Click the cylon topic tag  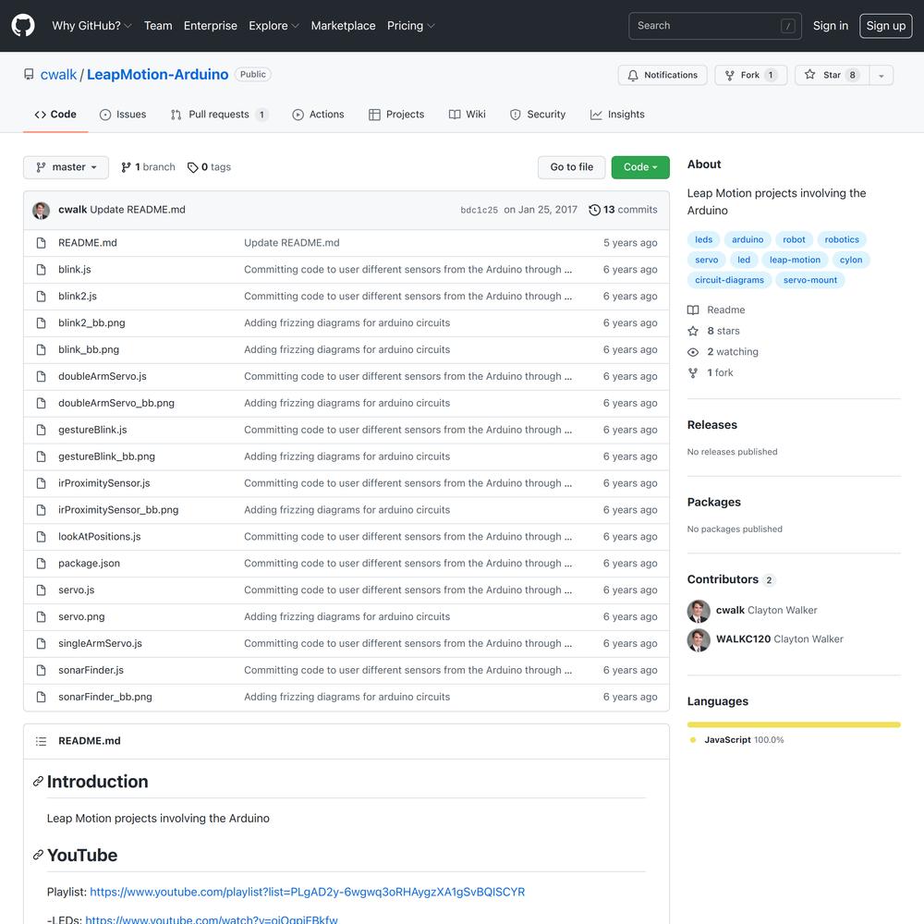[x=850, y=260]
